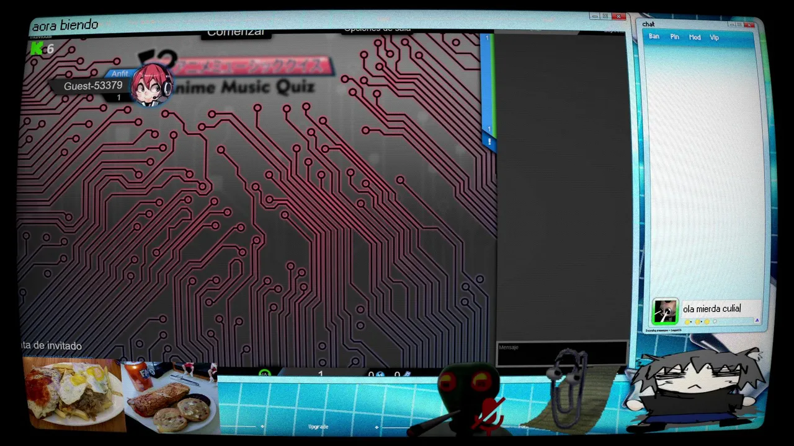Click the cookies and bread photo
The height and width of the screenshot is (446, 794).
(x=171, y=396)
